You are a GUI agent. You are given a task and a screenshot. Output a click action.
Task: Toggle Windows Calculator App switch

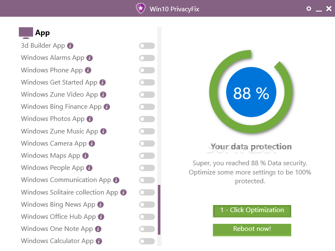tap(147, 241)
